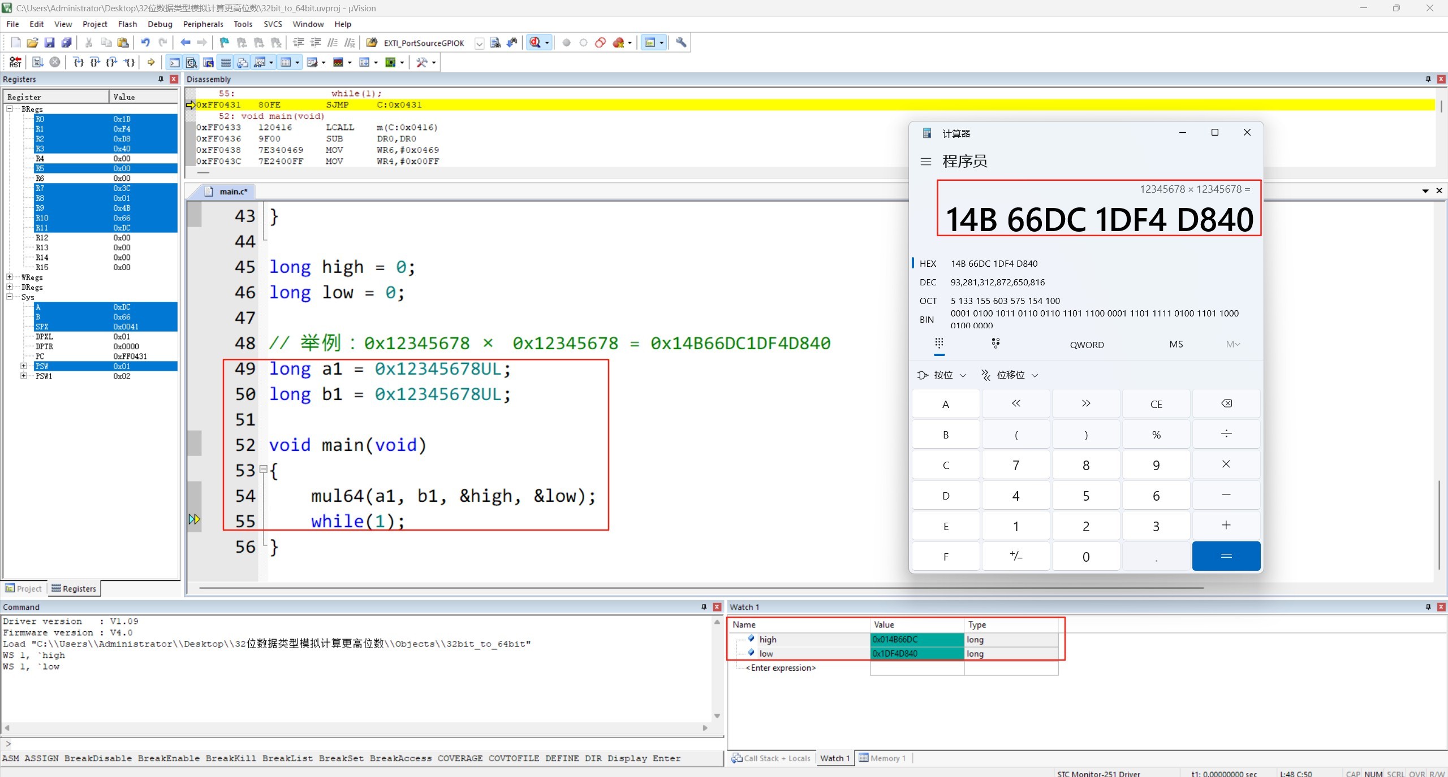This screenshot has height=777, width=1448.
Task: Open calculator hamburger navigation menu
Action: 926,162
